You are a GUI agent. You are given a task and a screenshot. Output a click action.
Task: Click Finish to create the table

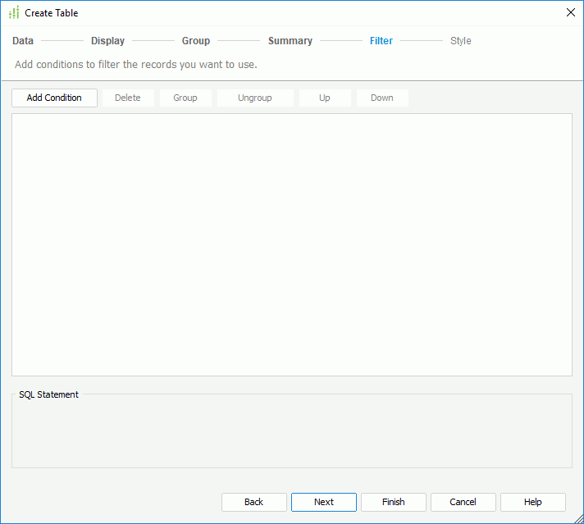[x=394, y=502]
